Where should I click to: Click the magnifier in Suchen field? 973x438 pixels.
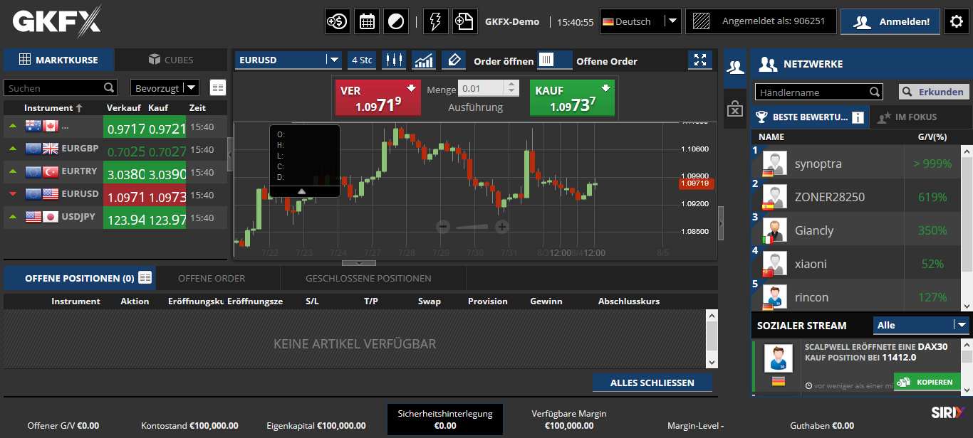coord(109,88)
